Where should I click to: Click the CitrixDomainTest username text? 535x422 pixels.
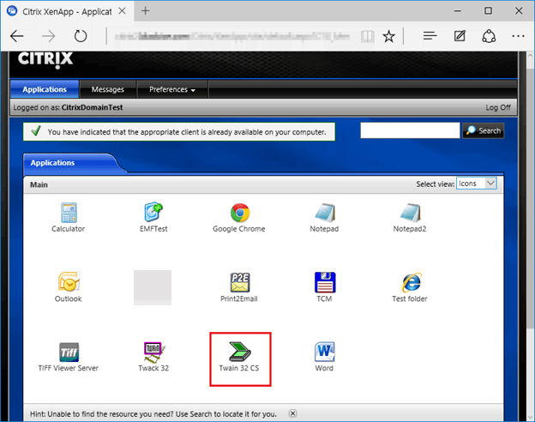[x=92, y=107]
